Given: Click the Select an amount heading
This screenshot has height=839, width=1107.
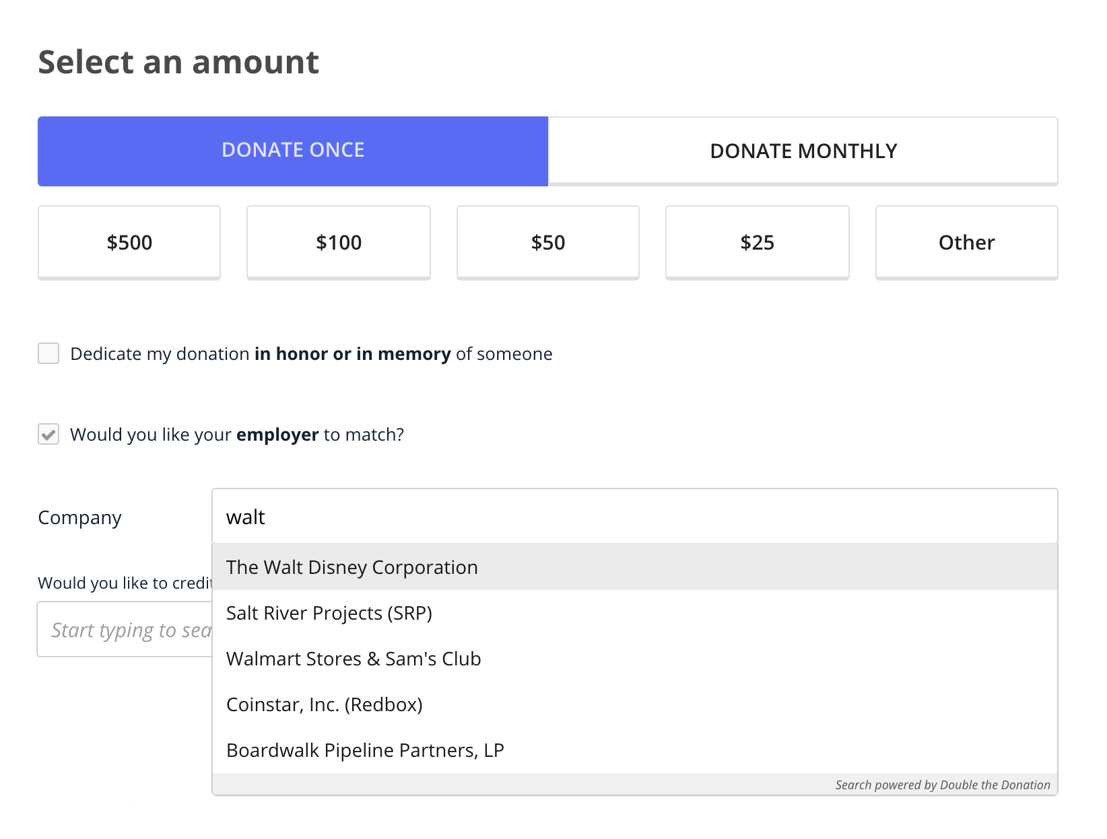Looking at the screenshot, I should tap(178, 62).
